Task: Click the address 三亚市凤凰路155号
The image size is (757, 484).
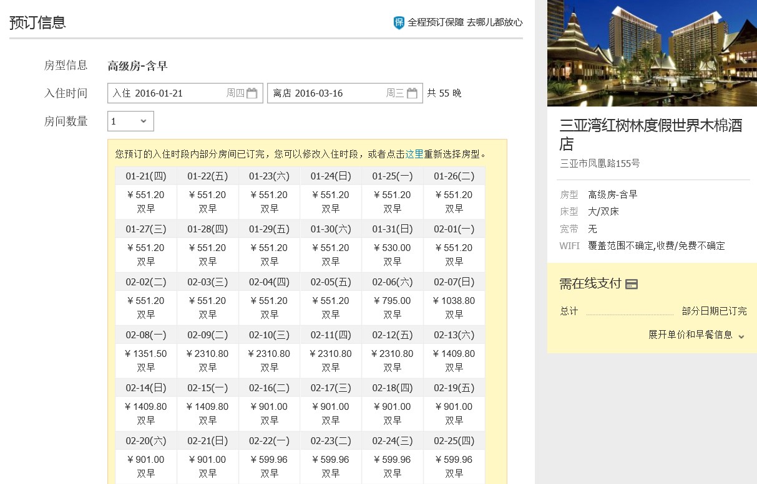Action: coord(600,164)
